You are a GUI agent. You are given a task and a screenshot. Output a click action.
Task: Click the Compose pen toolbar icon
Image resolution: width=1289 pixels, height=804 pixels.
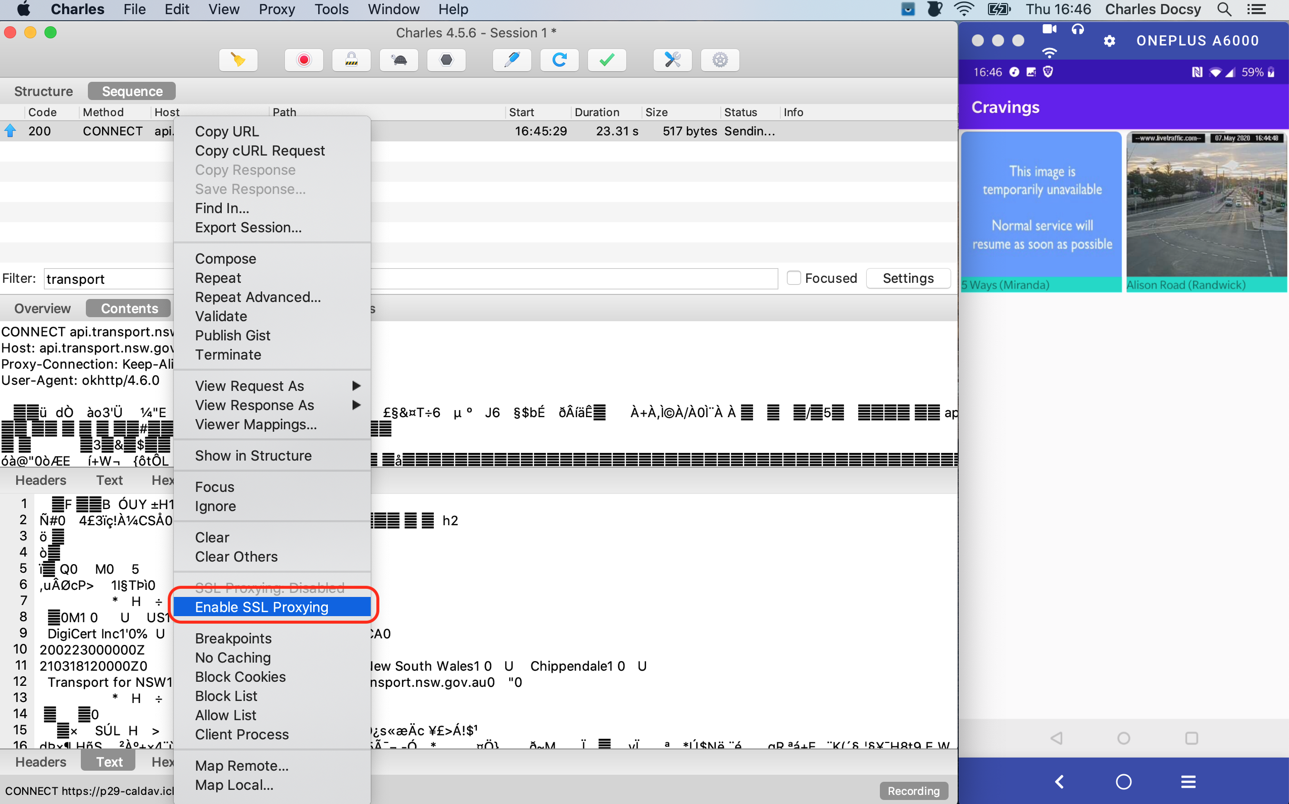click(x=512, y=60)
